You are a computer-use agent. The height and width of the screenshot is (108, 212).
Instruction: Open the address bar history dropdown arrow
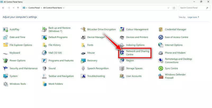click(x=168, y=8)
